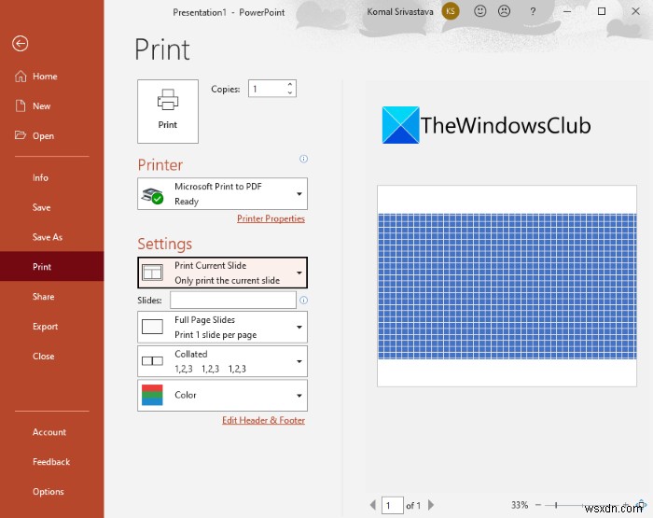Click the New document icon
The image size is (653, 518).
pos(21,105)
